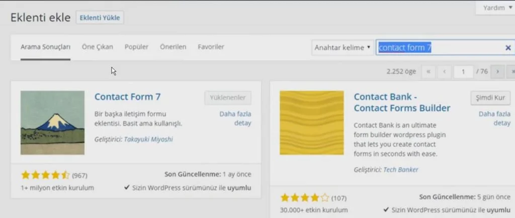The image size is (515, 218).
Task: Open the Anahtar kelime dropdown
Action: coord(342,48)
